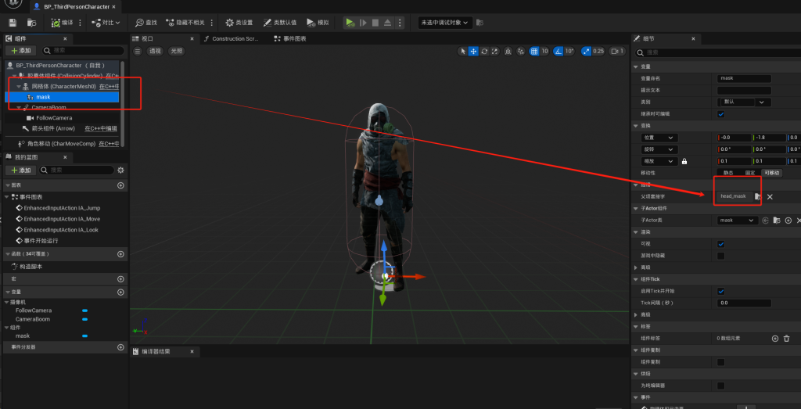This screenshot has height=409, width=801.
Task: Open the 对比 diff dropdown
Action: click(x=106, y=23)
